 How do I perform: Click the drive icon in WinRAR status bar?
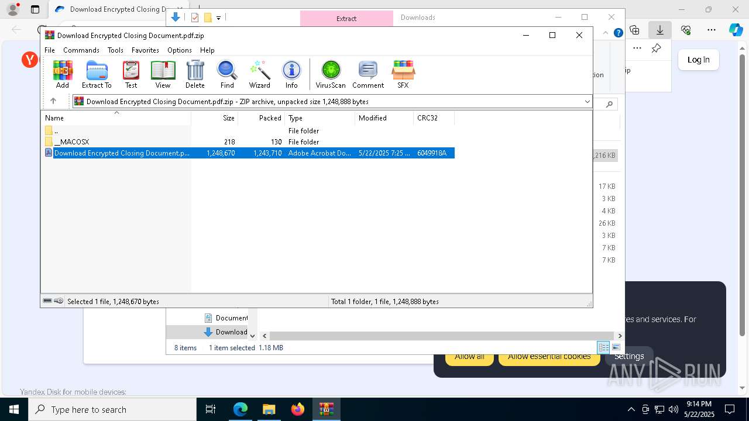coord(47,301)
